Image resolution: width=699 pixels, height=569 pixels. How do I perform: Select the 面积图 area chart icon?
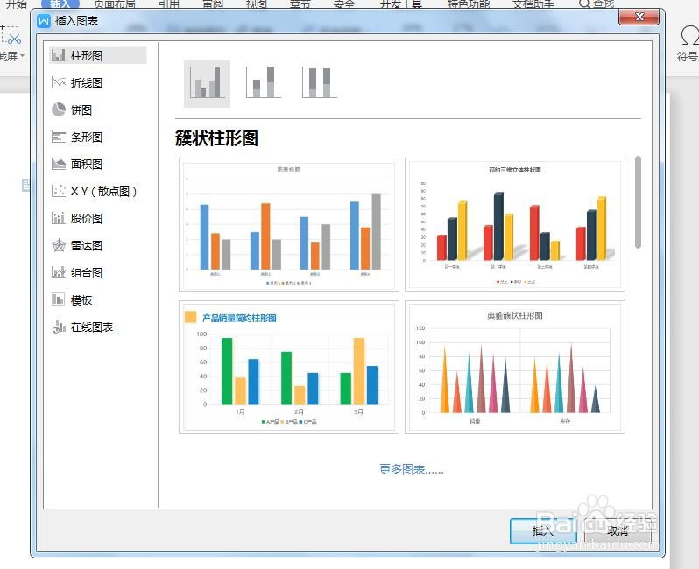[x=59, y=164]
